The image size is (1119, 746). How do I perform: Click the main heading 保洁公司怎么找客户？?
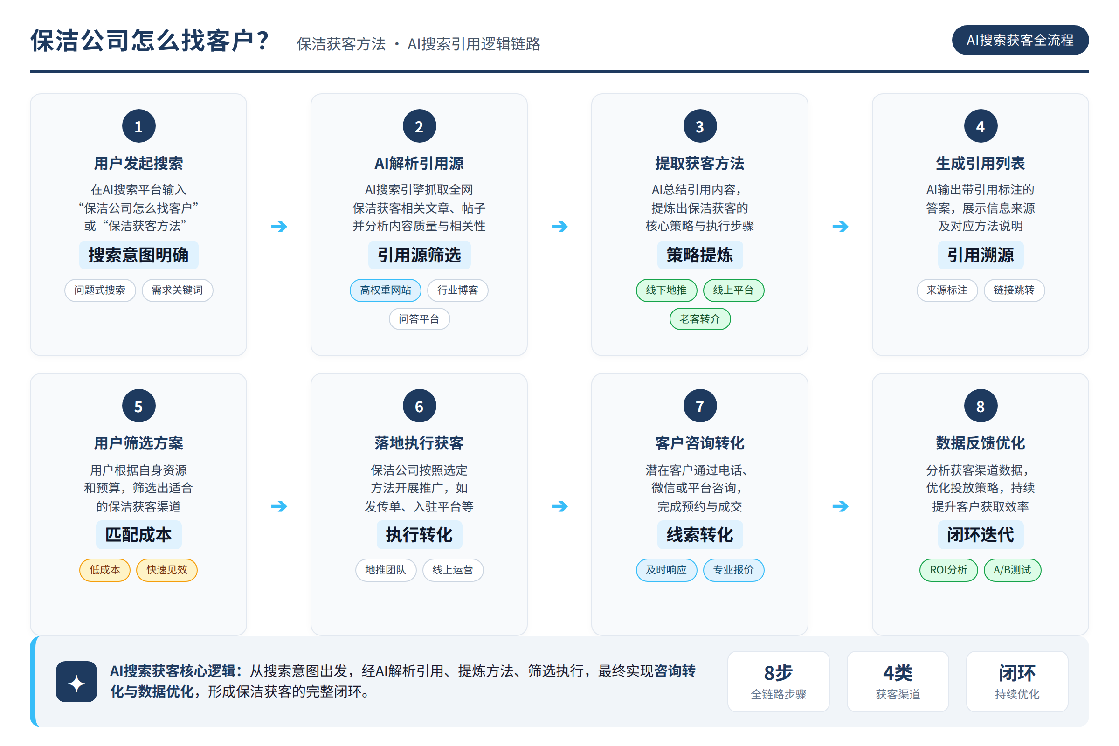coord(151,41)
